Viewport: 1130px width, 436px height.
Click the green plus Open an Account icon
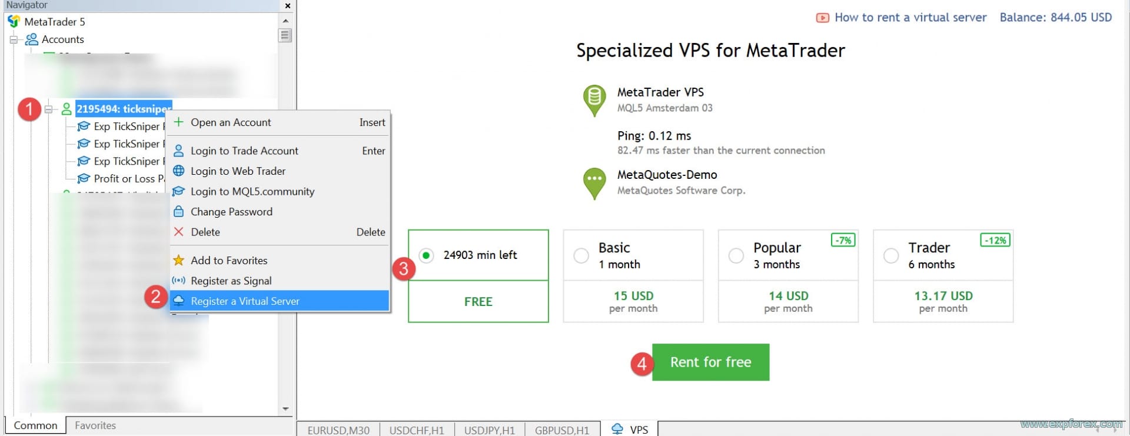click(179, 122)
